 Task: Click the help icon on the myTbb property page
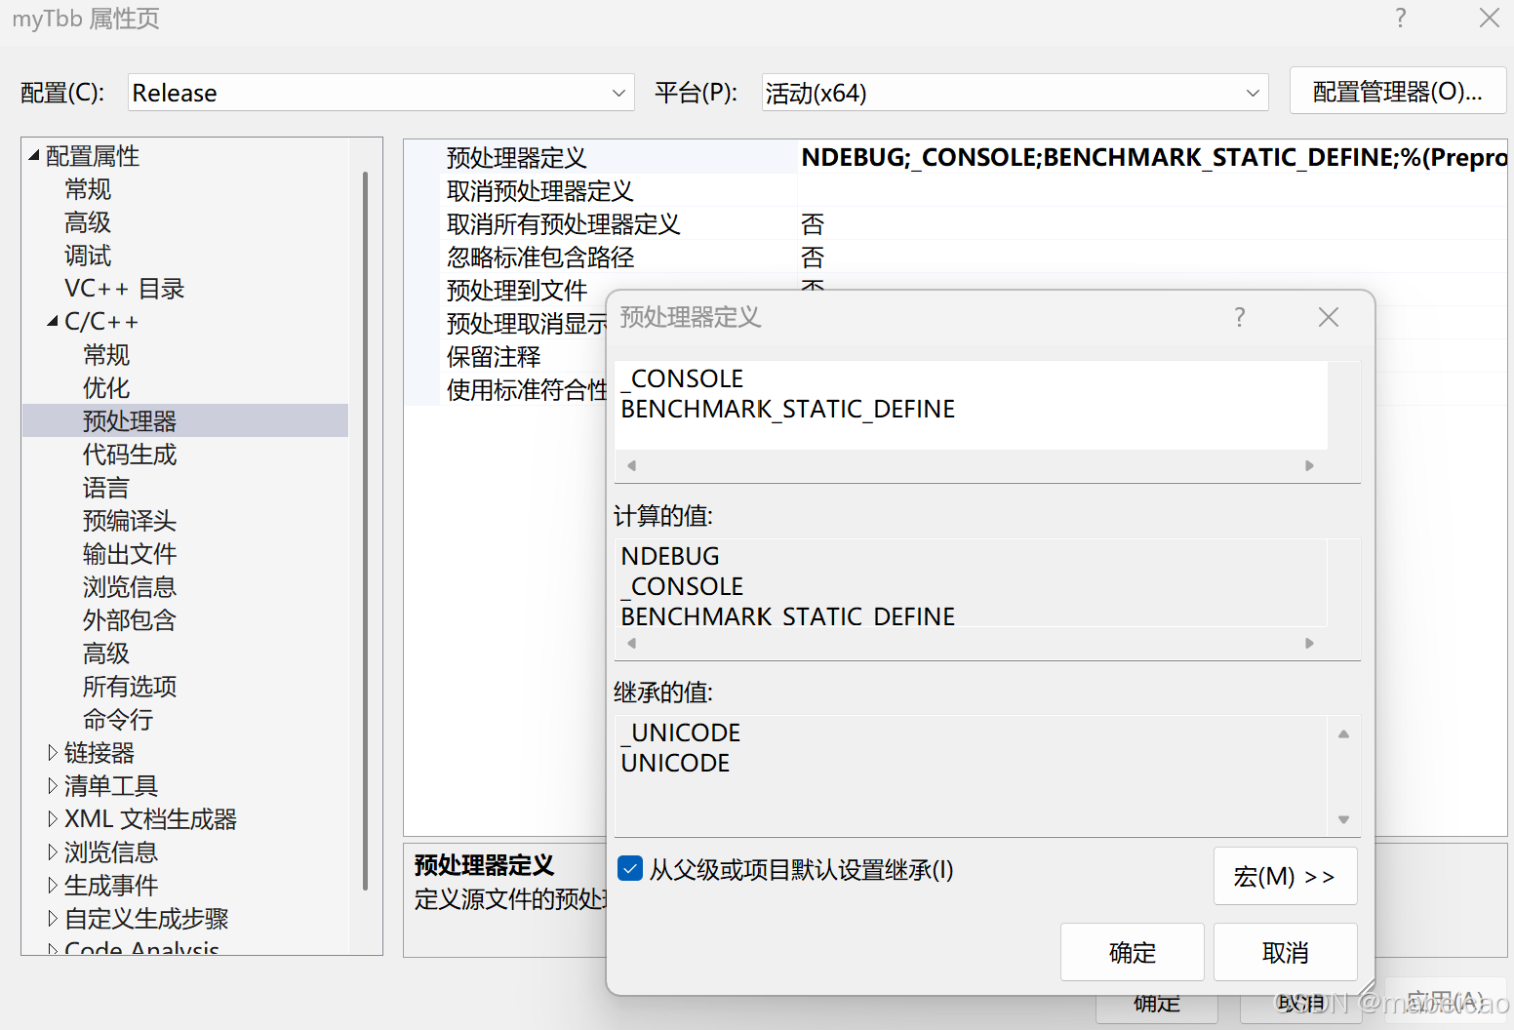pos(1400,18)
